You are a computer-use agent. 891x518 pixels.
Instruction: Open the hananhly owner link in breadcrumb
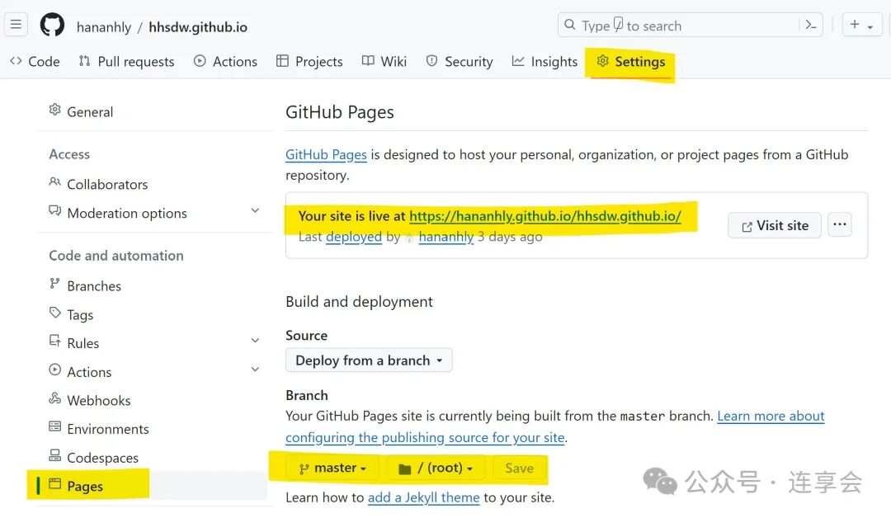tap(103, 27)
